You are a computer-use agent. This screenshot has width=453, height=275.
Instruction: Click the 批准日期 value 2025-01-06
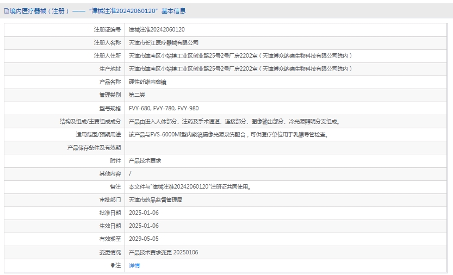tap(144, 212)
